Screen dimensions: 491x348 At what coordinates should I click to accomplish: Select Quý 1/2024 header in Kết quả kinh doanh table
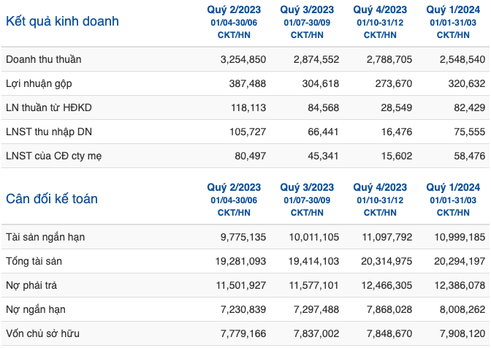coord(453,10)
